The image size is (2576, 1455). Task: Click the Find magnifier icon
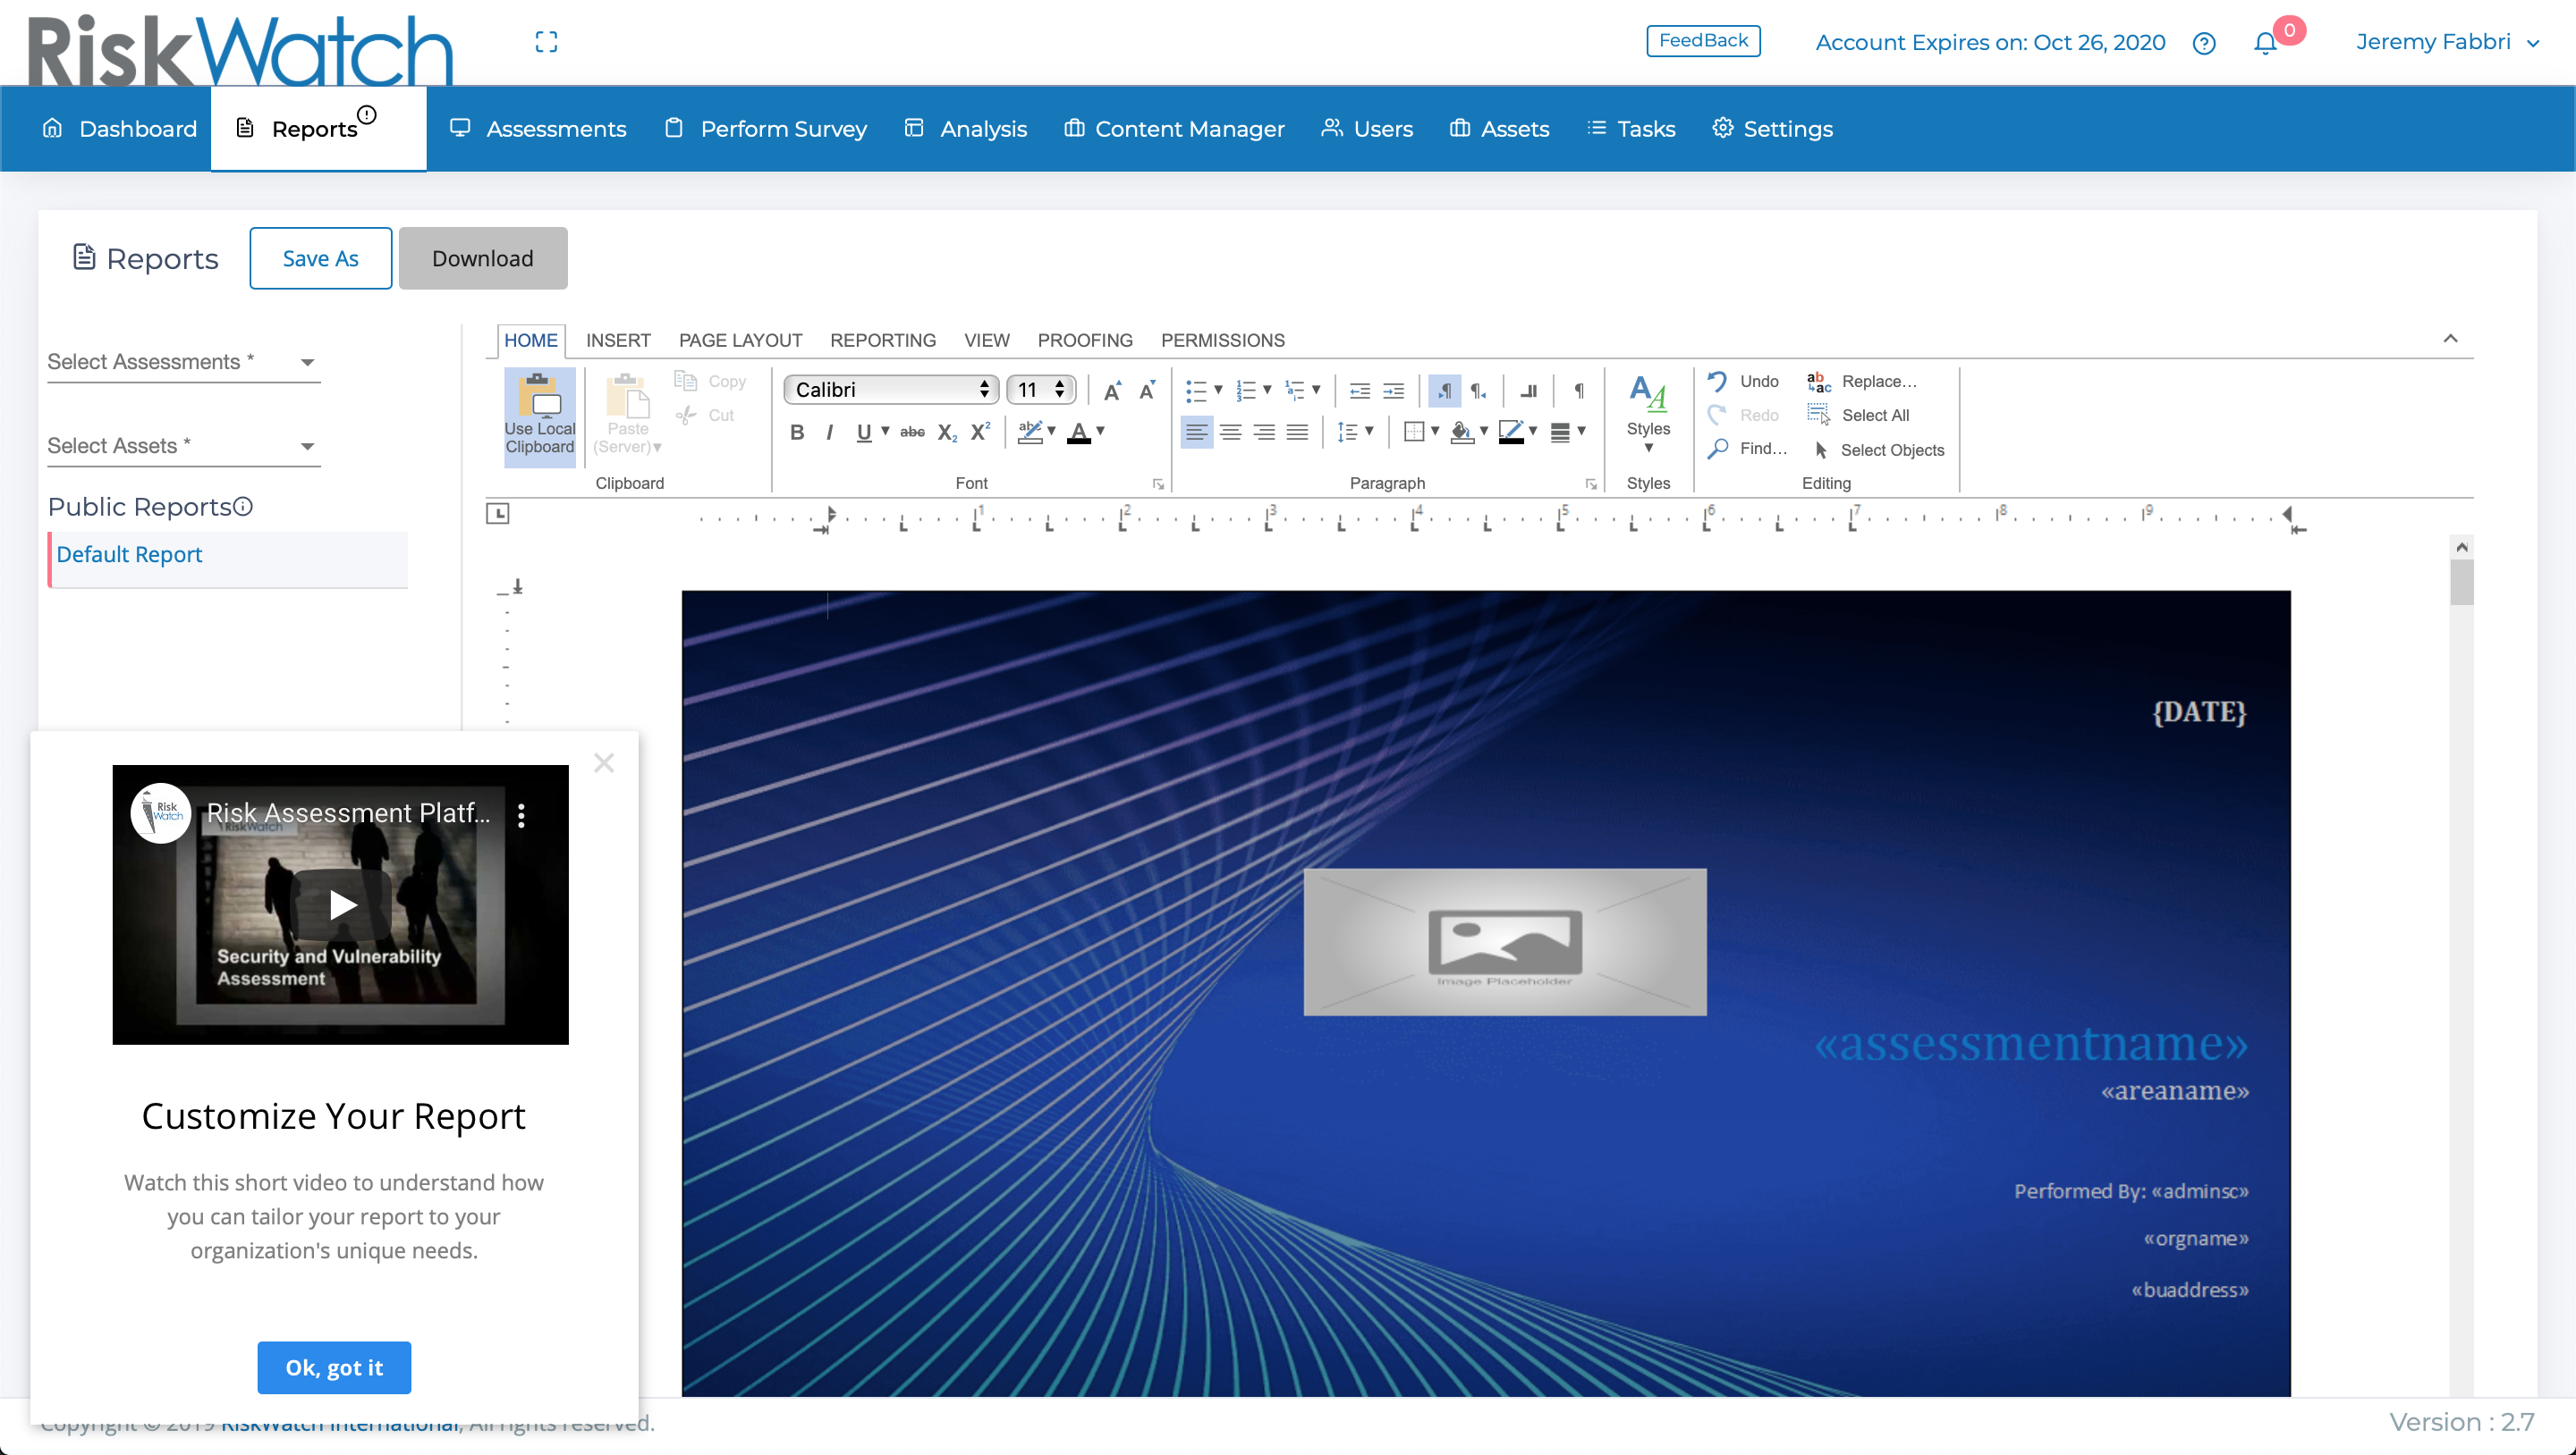pyautogui.click(x=1718, y=449)
